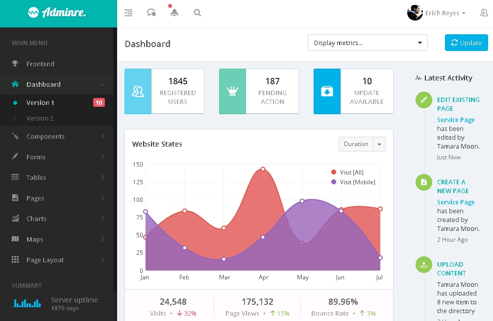Click the search magnifier icon
The width and height of the screenshot is (493, 321).
197,13
